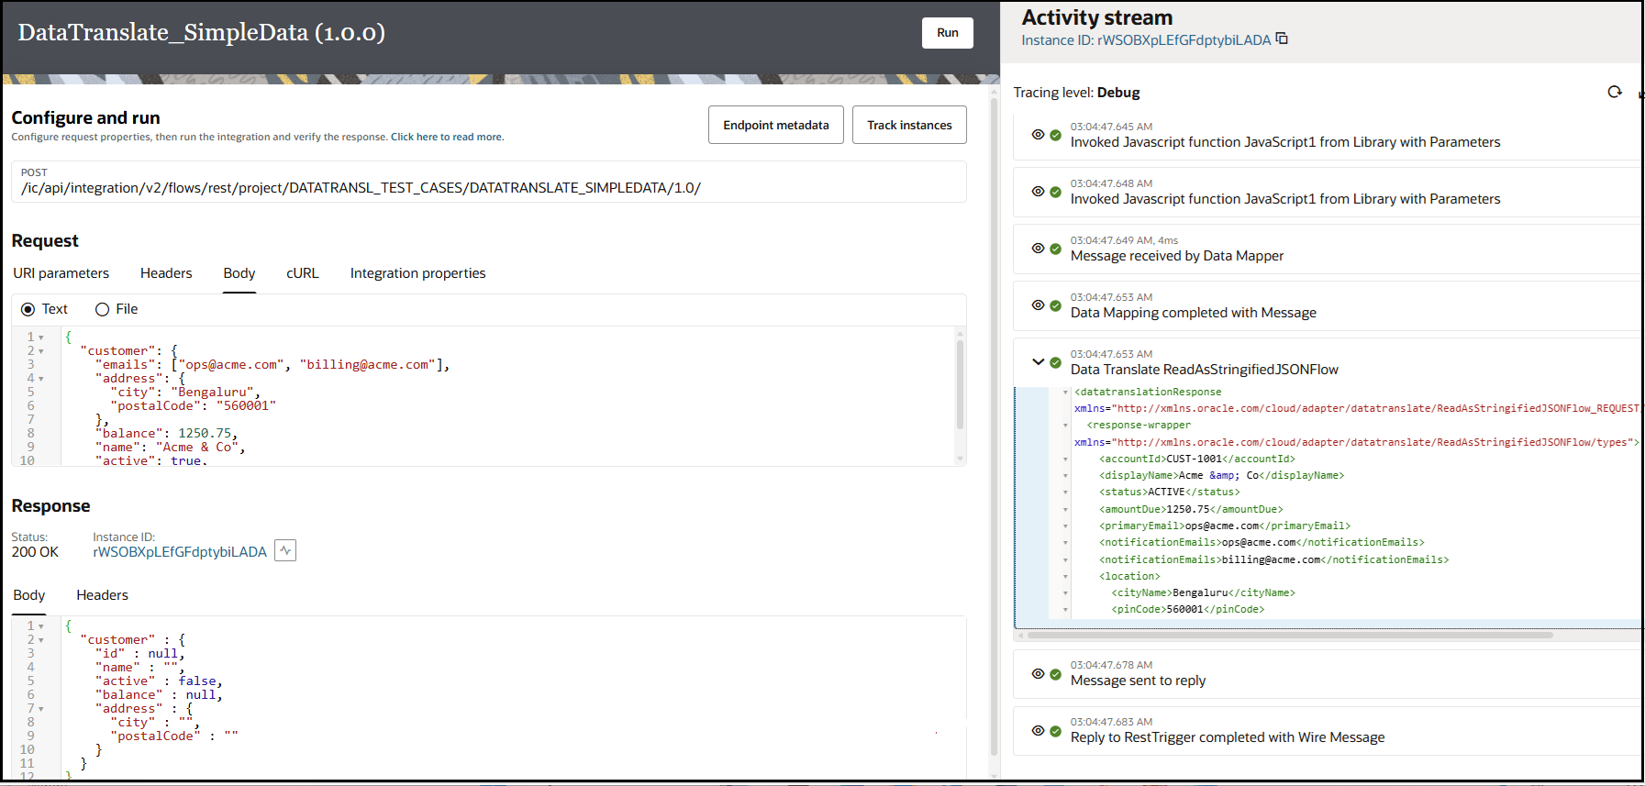This screenshot has height=786, width=1645.
Task: Select the File radio button
Action: click(x=102, y=310)
